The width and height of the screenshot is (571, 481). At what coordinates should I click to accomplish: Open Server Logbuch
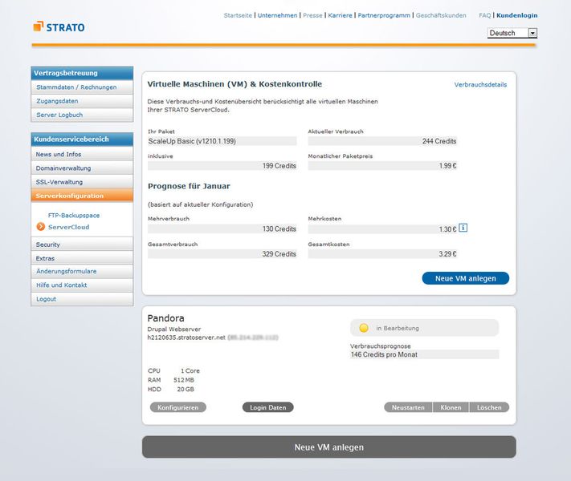click(x=82, y=115)
